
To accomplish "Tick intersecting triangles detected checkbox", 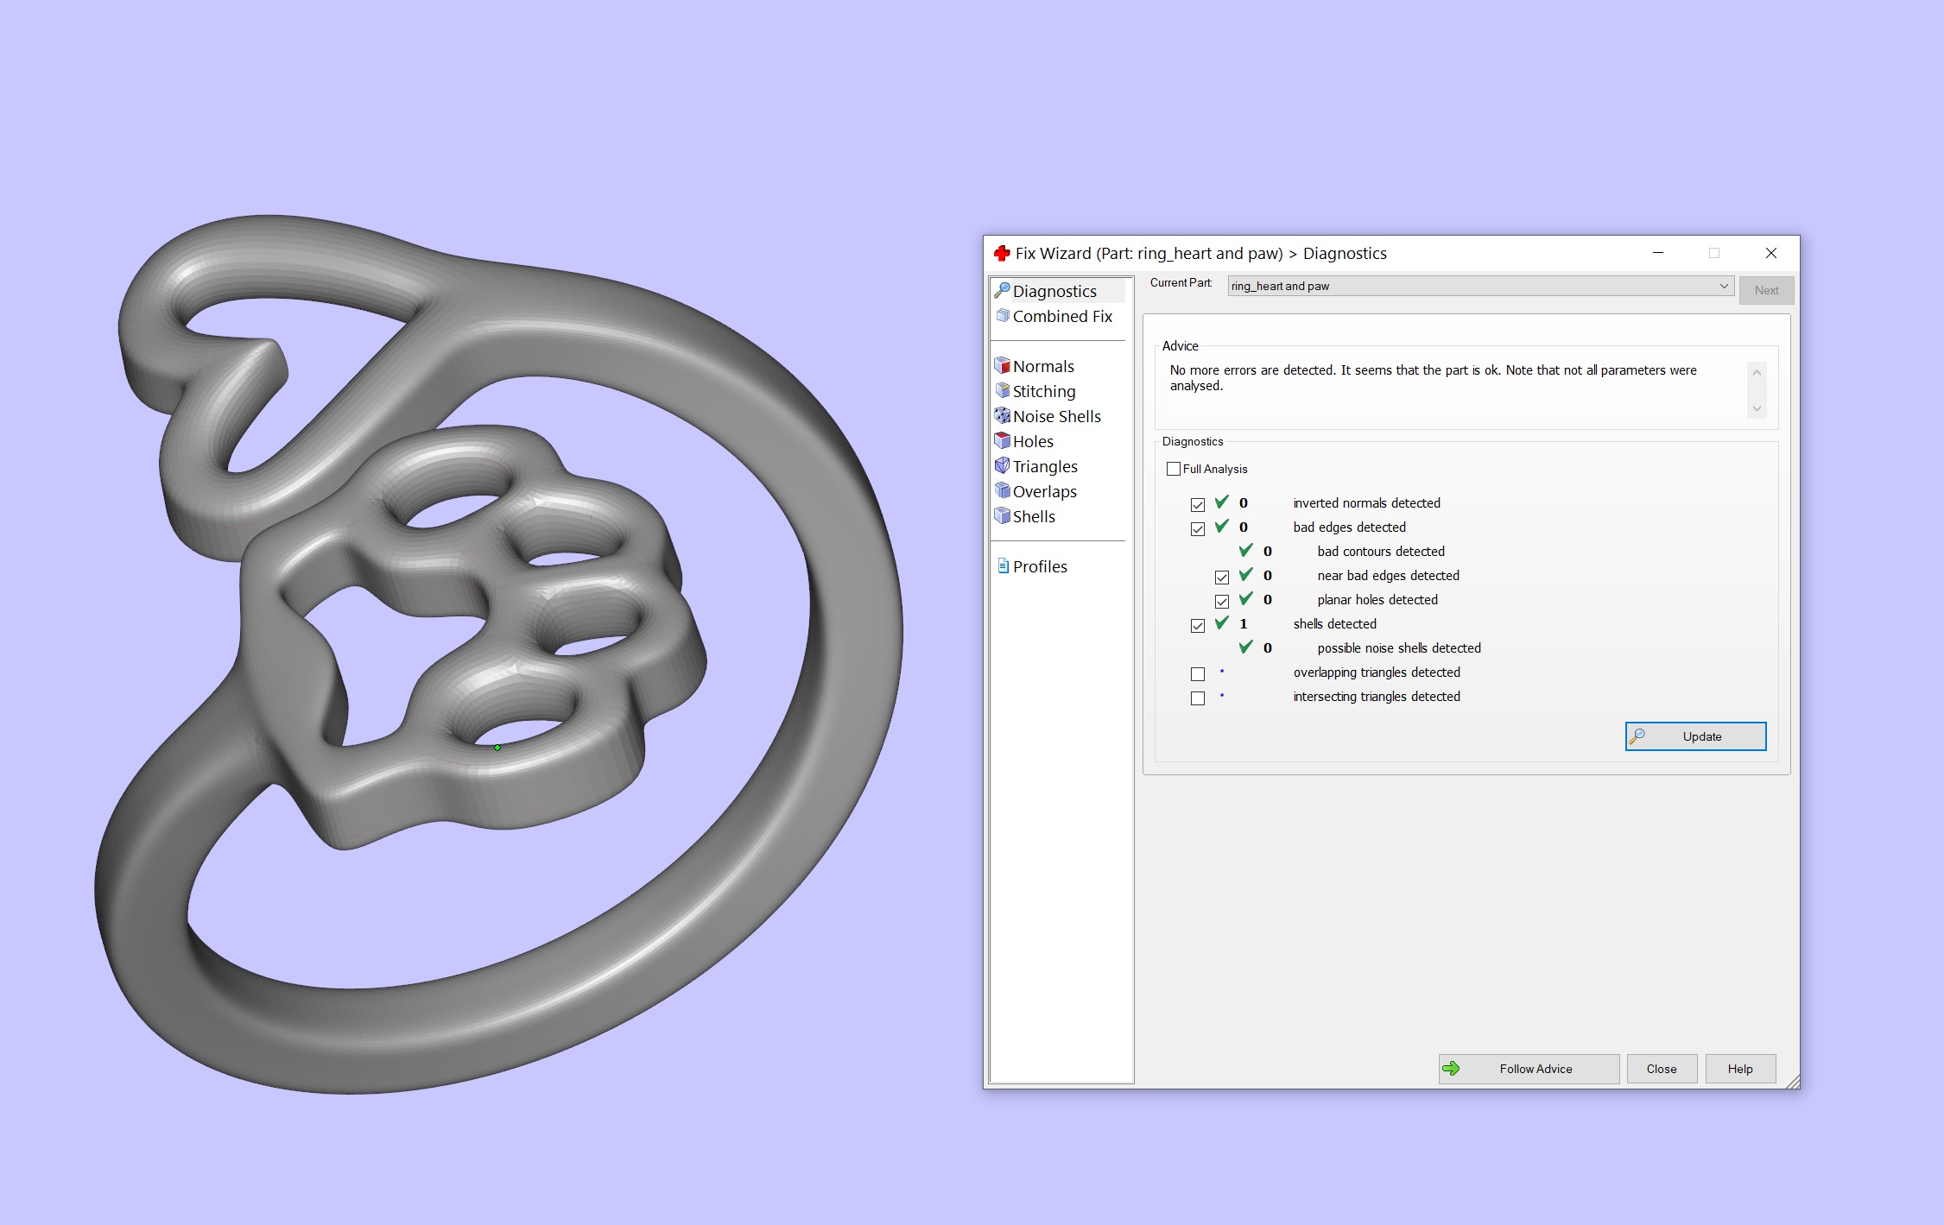I will click(x=1197, y=698).
